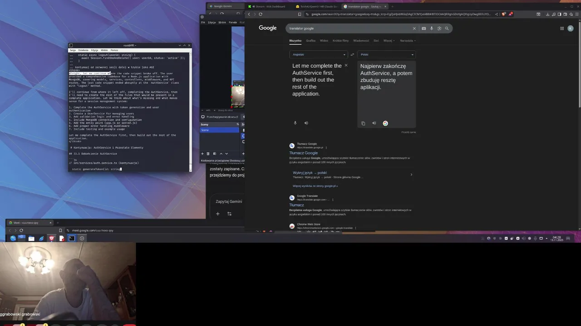The height and width of the screenshot is (326, 581).
Task: Switch to the Wiadomości search tab
Action: (361, 41)
